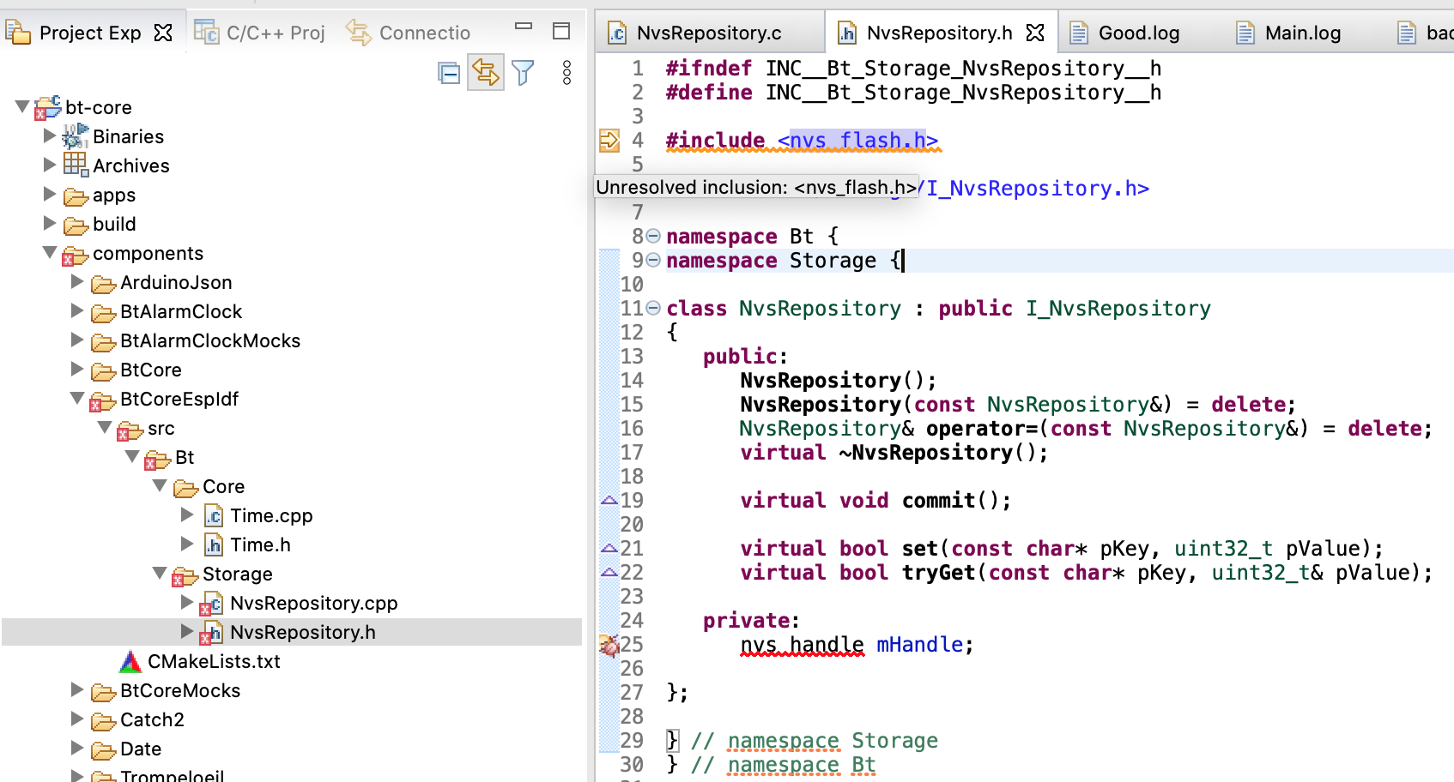
Task: Click the header icon beside NvsRepository.h
Action: coord(212,632)
